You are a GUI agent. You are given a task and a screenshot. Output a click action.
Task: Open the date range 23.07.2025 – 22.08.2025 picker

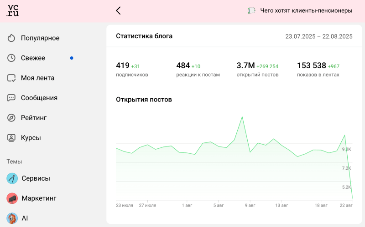pyautogui.click(x=318, y=36)
